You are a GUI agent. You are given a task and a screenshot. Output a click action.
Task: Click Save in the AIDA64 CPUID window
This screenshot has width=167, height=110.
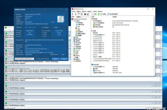click(x=56, y=59)
